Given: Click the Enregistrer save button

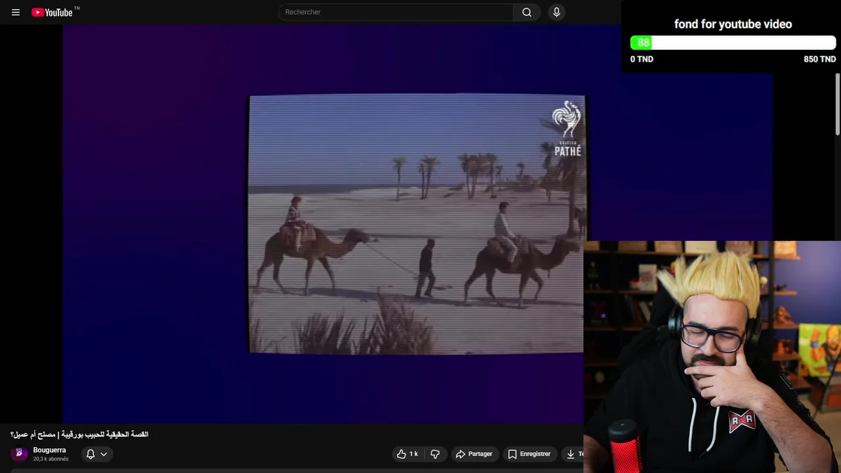Looking at the screenshot, I should click(x=529, y=454).
